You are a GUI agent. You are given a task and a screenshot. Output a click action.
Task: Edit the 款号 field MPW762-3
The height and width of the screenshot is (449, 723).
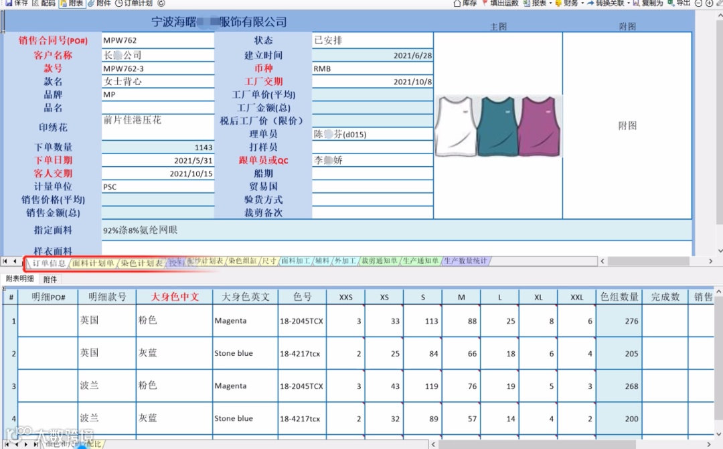pos(158,68)
